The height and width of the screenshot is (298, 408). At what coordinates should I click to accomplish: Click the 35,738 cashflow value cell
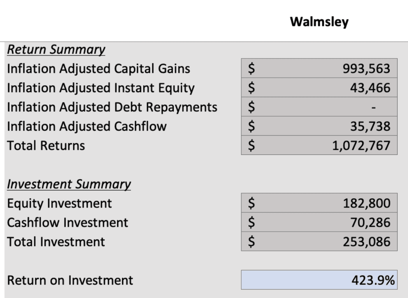[319, 126]
